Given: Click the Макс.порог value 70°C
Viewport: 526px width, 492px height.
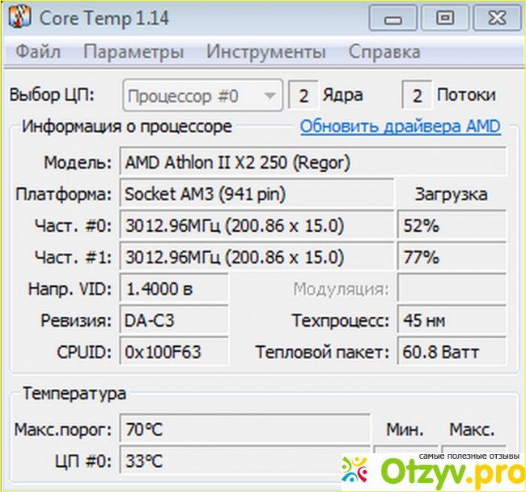Looking at the screenshot, I should click(x=245, y=429).
